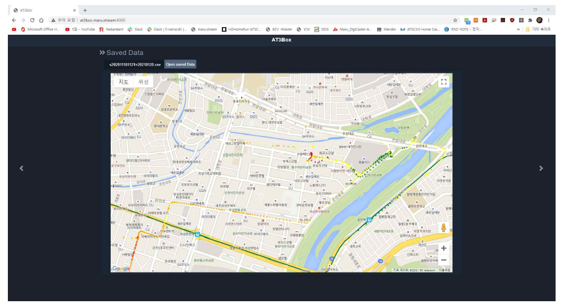Image resolution: width=564 pixels, height=304 pixels.
Task: Open the HDHomeRun ATSC bookmark
Action: (241, 30)
